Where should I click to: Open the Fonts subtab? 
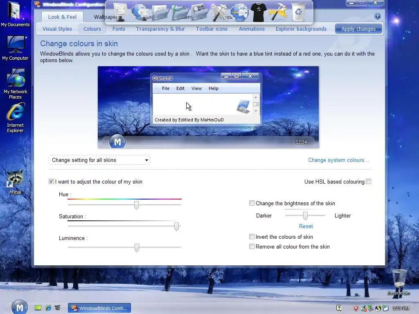coord(119,29)
